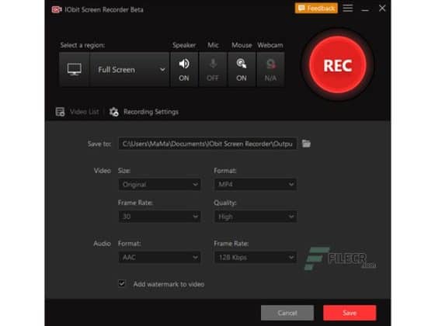Save the recording settings

tap(350, 313)
